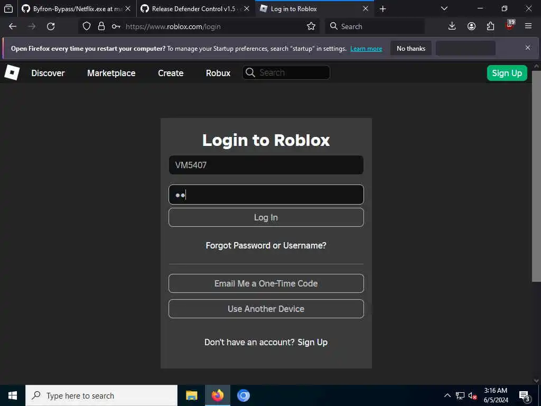Click the muted volume tray icon
Screen dimensions: 541x406
click(x=472, y=395)
